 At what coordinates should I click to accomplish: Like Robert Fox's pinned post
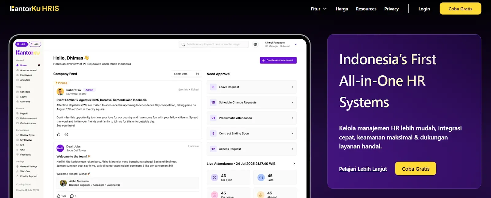[59, 134]
